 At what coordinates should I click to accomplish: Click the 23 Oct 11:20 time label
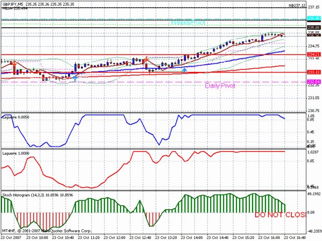tap(89, 237)
